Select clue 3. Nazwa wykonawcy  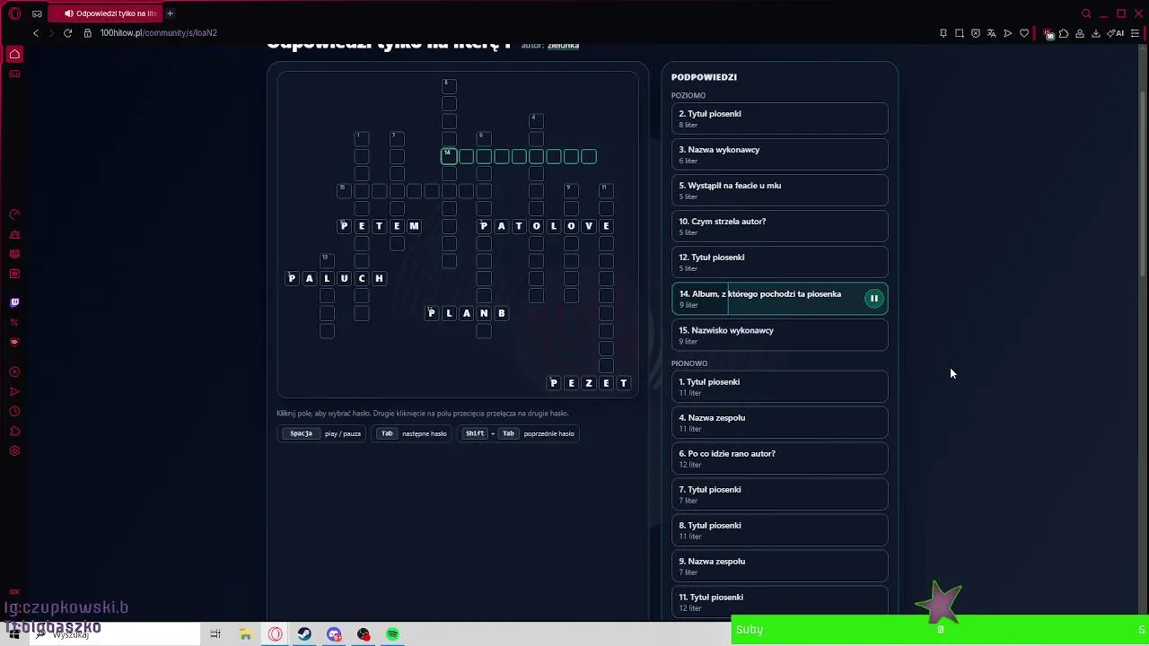click(779, 154)
